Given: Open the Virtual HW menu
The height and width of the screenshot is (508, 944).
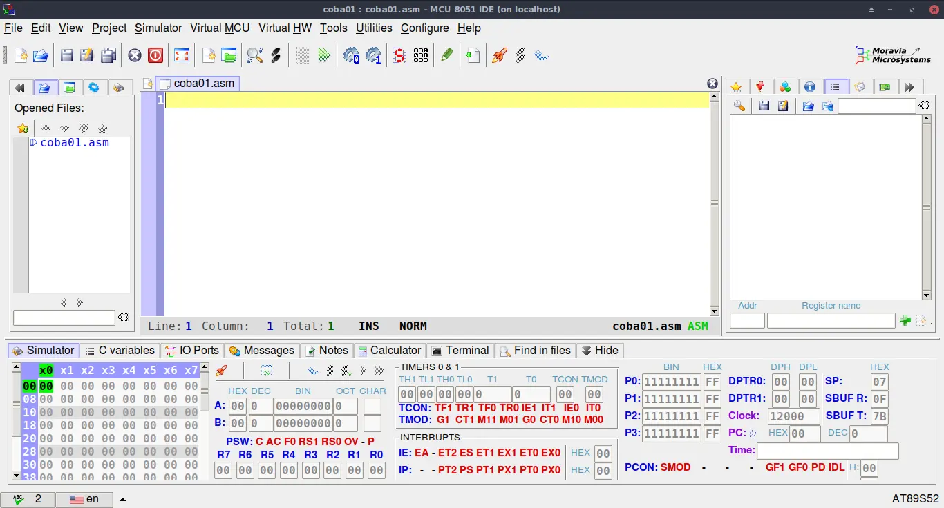Looking at the screenshot, I should 285,28.
